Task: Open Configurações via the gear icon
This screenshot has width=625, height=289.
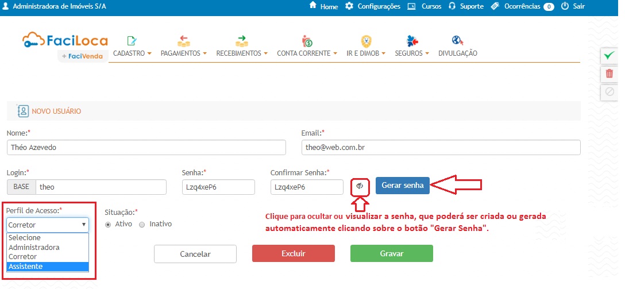Action: click(349, 6)
